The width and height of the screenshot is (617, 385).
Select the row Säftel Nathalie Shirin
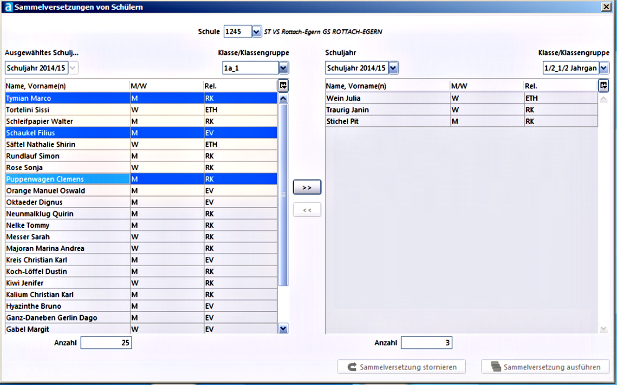click(141, 145)
